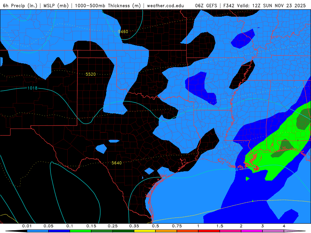
Task: Click the 1.5 legend value
Action: [220, 226]
